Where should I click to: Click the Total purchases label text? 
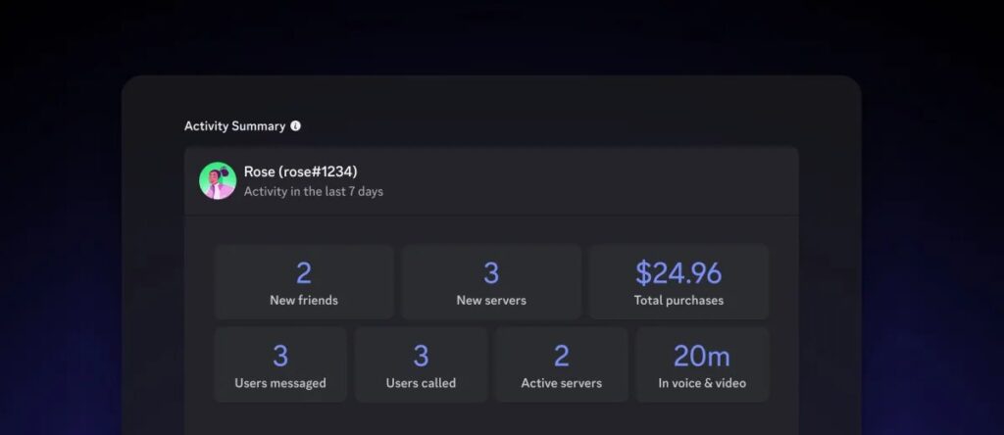[x=678, y=301]
